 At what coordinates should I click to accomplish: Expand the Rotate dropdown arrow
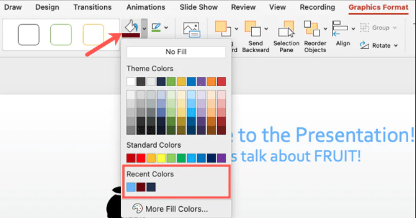[x=396, y=46]
